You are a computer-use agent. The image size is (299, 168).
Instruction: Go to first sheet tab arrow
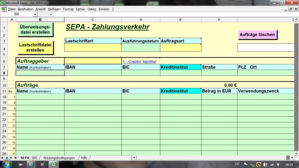coord(3,158)
